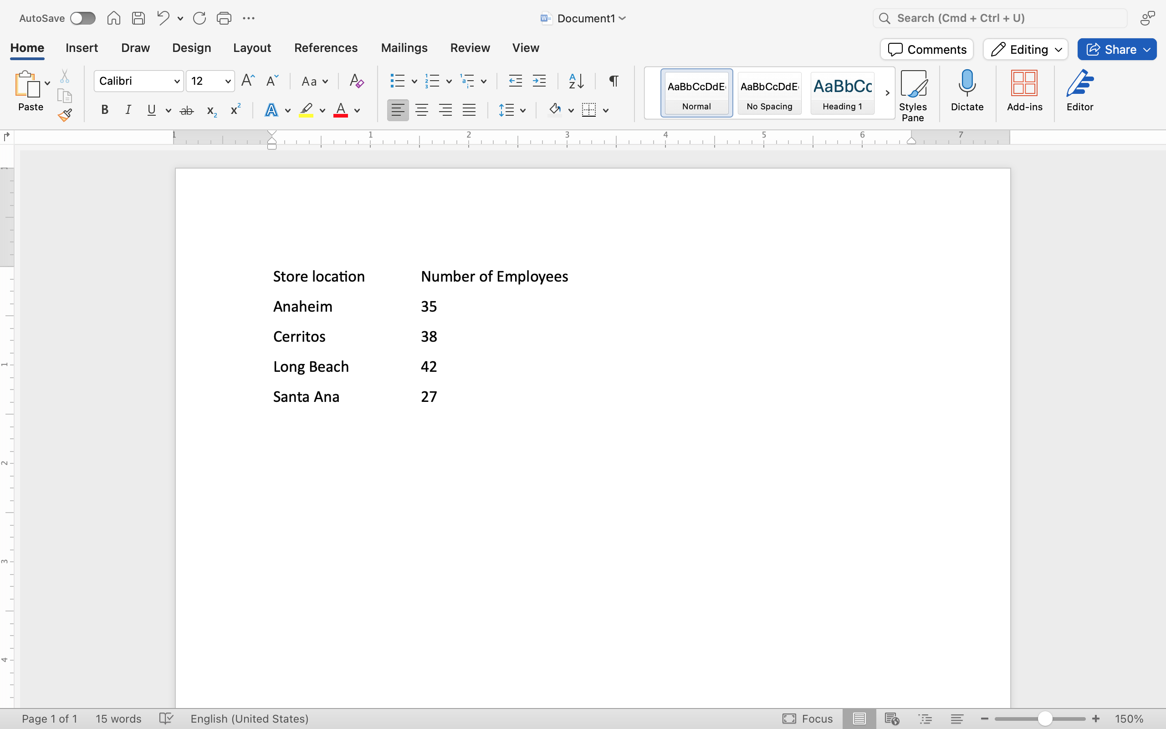
Task: Toggle the AutoSave switch
Action: coord(83,18)
